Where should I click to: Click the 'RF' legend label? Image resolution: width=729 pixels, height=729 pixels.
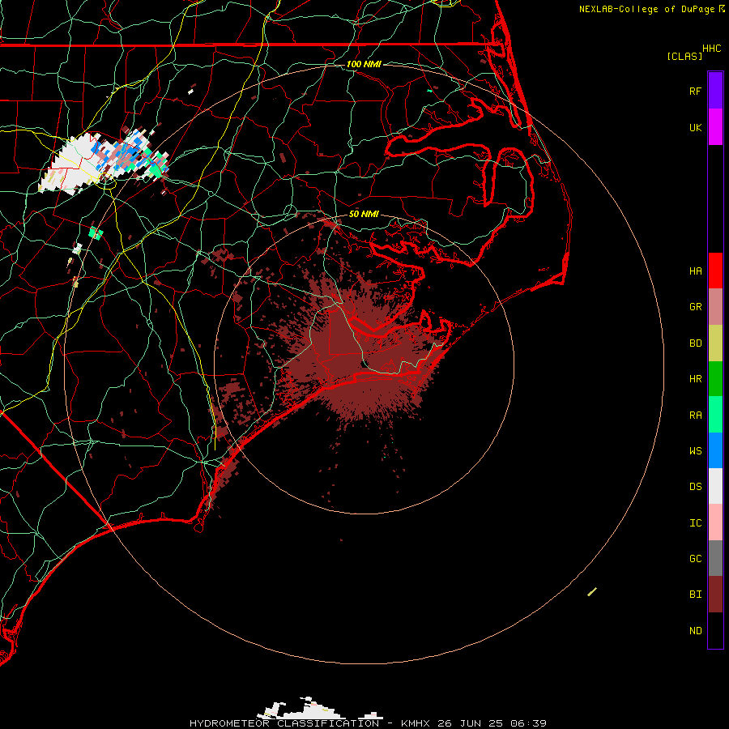point(695,91)
